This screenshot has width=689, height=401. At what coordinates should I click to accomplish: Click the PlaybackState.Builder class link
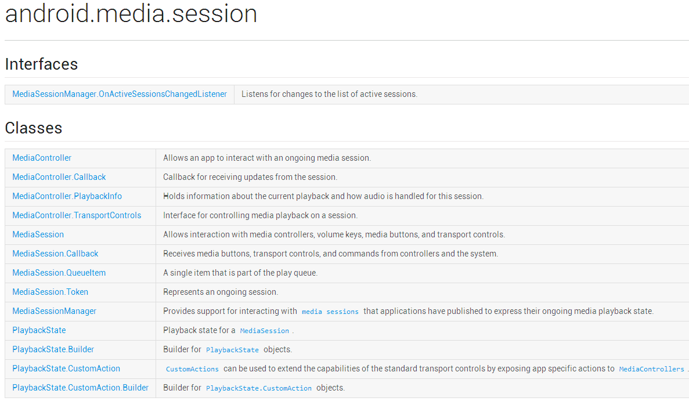pos(53,349)
